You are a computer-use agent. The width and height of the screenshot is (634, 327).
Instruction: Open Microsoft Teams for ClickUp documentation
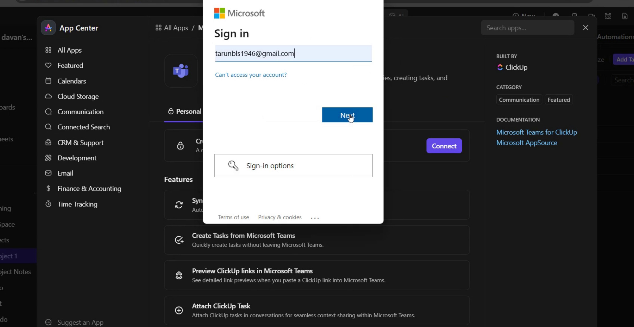(x=537, y=132)
